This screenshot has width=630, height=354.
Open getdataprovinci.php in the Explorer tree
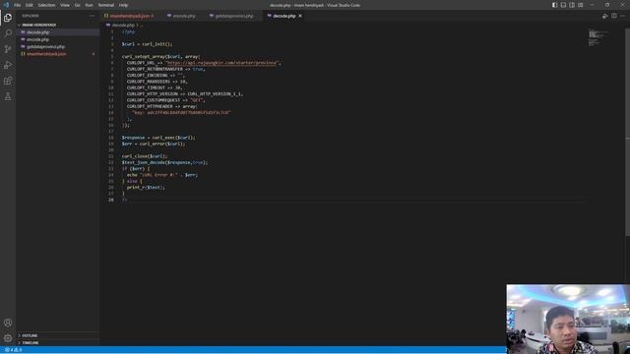point(45,46)
